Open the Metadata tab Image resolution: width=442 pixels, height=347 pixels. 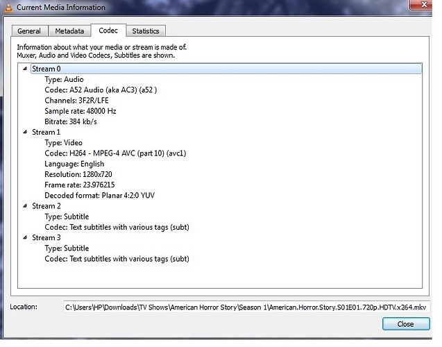69,31
